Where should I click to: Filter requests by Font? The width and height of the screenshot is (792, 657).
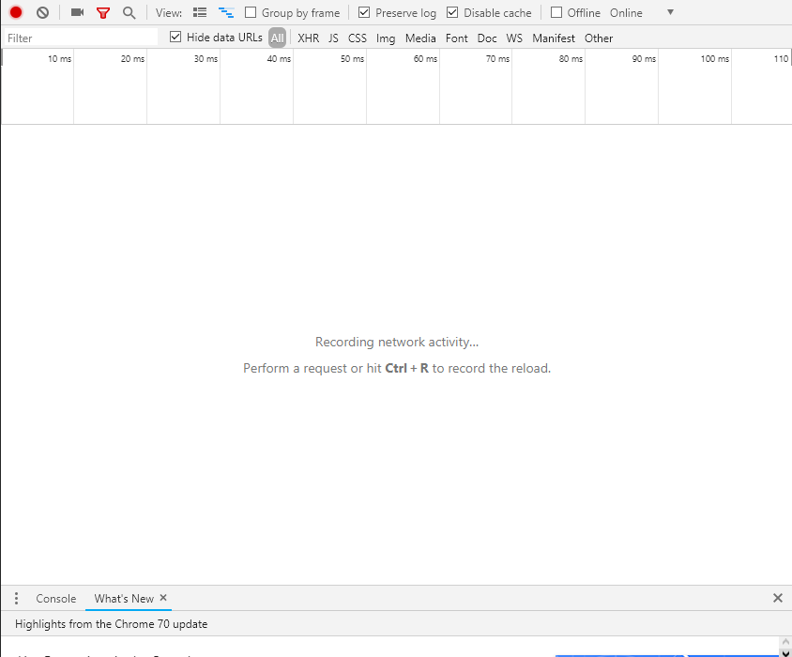pos(457,38)
